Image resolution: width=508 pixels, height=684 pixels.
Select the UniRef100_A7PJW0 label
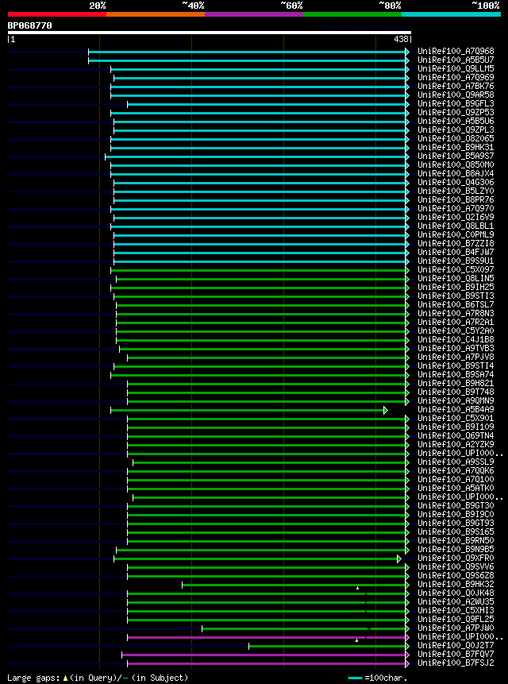(456, 628)
